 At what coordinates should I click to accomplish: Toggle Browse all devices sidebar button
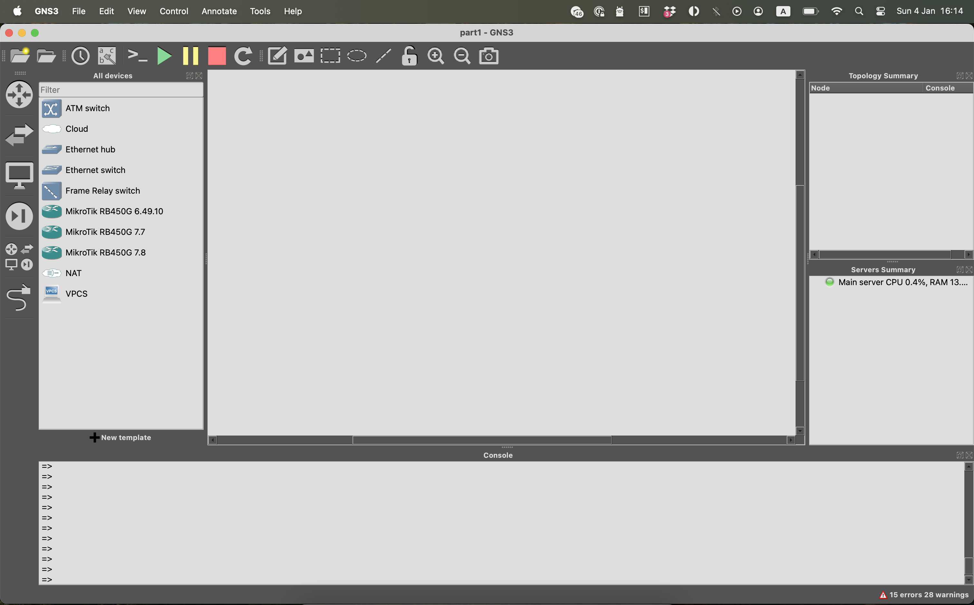coord(19,256)
